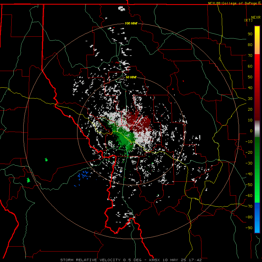Click the -20 scale value
This screenshot has width=262, height=262.
coord(249,152)
